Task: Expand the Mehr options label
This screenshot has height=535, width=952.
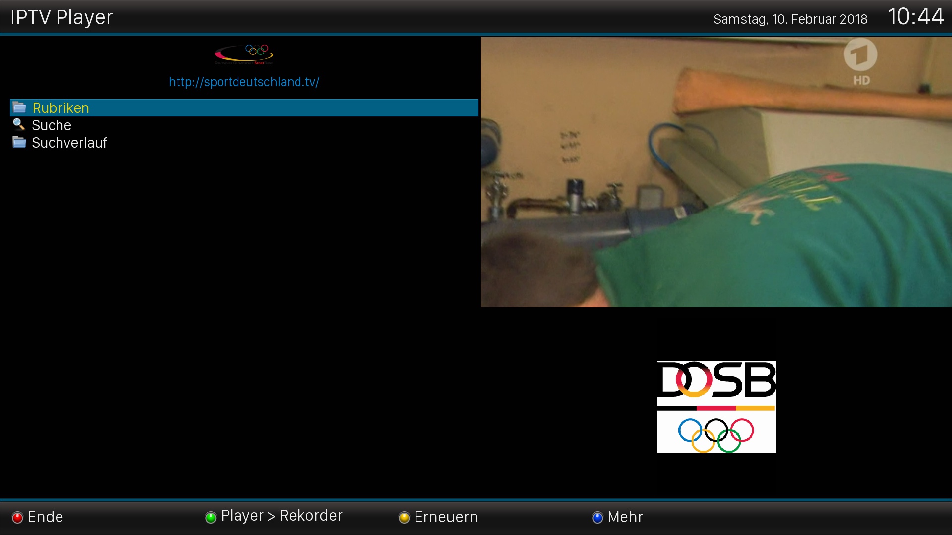Action: (x=625, y=517)
